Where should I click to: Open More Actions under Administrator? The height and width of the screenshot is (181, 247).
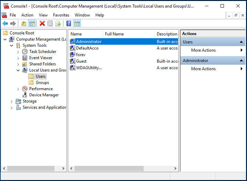click(213, 69)
